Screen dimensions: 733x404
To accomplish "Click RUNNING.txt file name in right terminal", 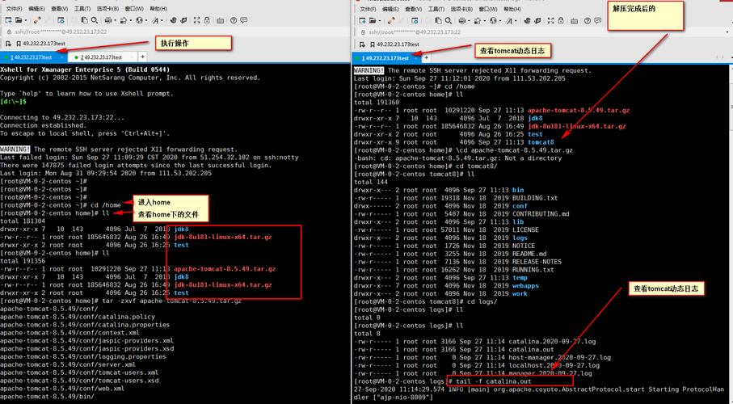I will click(x=533, y=270).
